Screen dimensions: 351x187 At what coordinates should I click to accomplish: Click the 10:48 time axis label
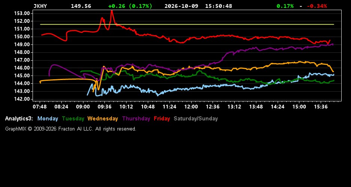[148, 107]
